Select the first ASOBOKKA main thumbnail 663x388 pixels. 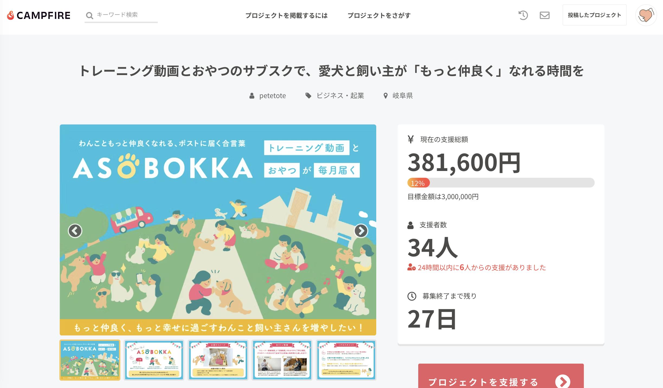click(90, 360)
